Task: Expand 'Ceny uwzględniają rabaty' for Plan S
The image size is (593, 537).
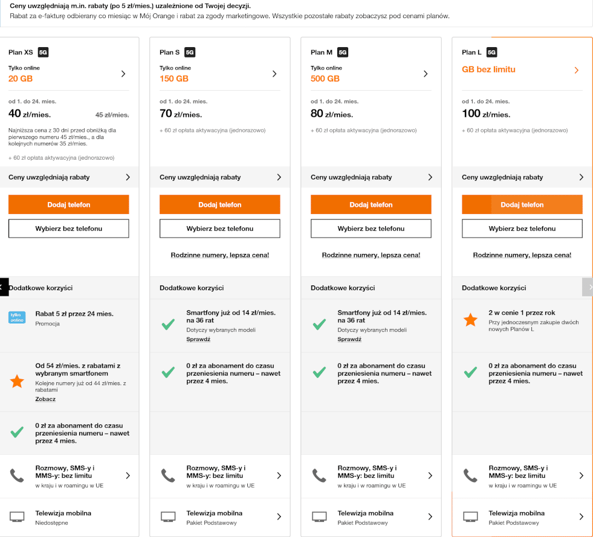Action: click(x=279, y=177)
